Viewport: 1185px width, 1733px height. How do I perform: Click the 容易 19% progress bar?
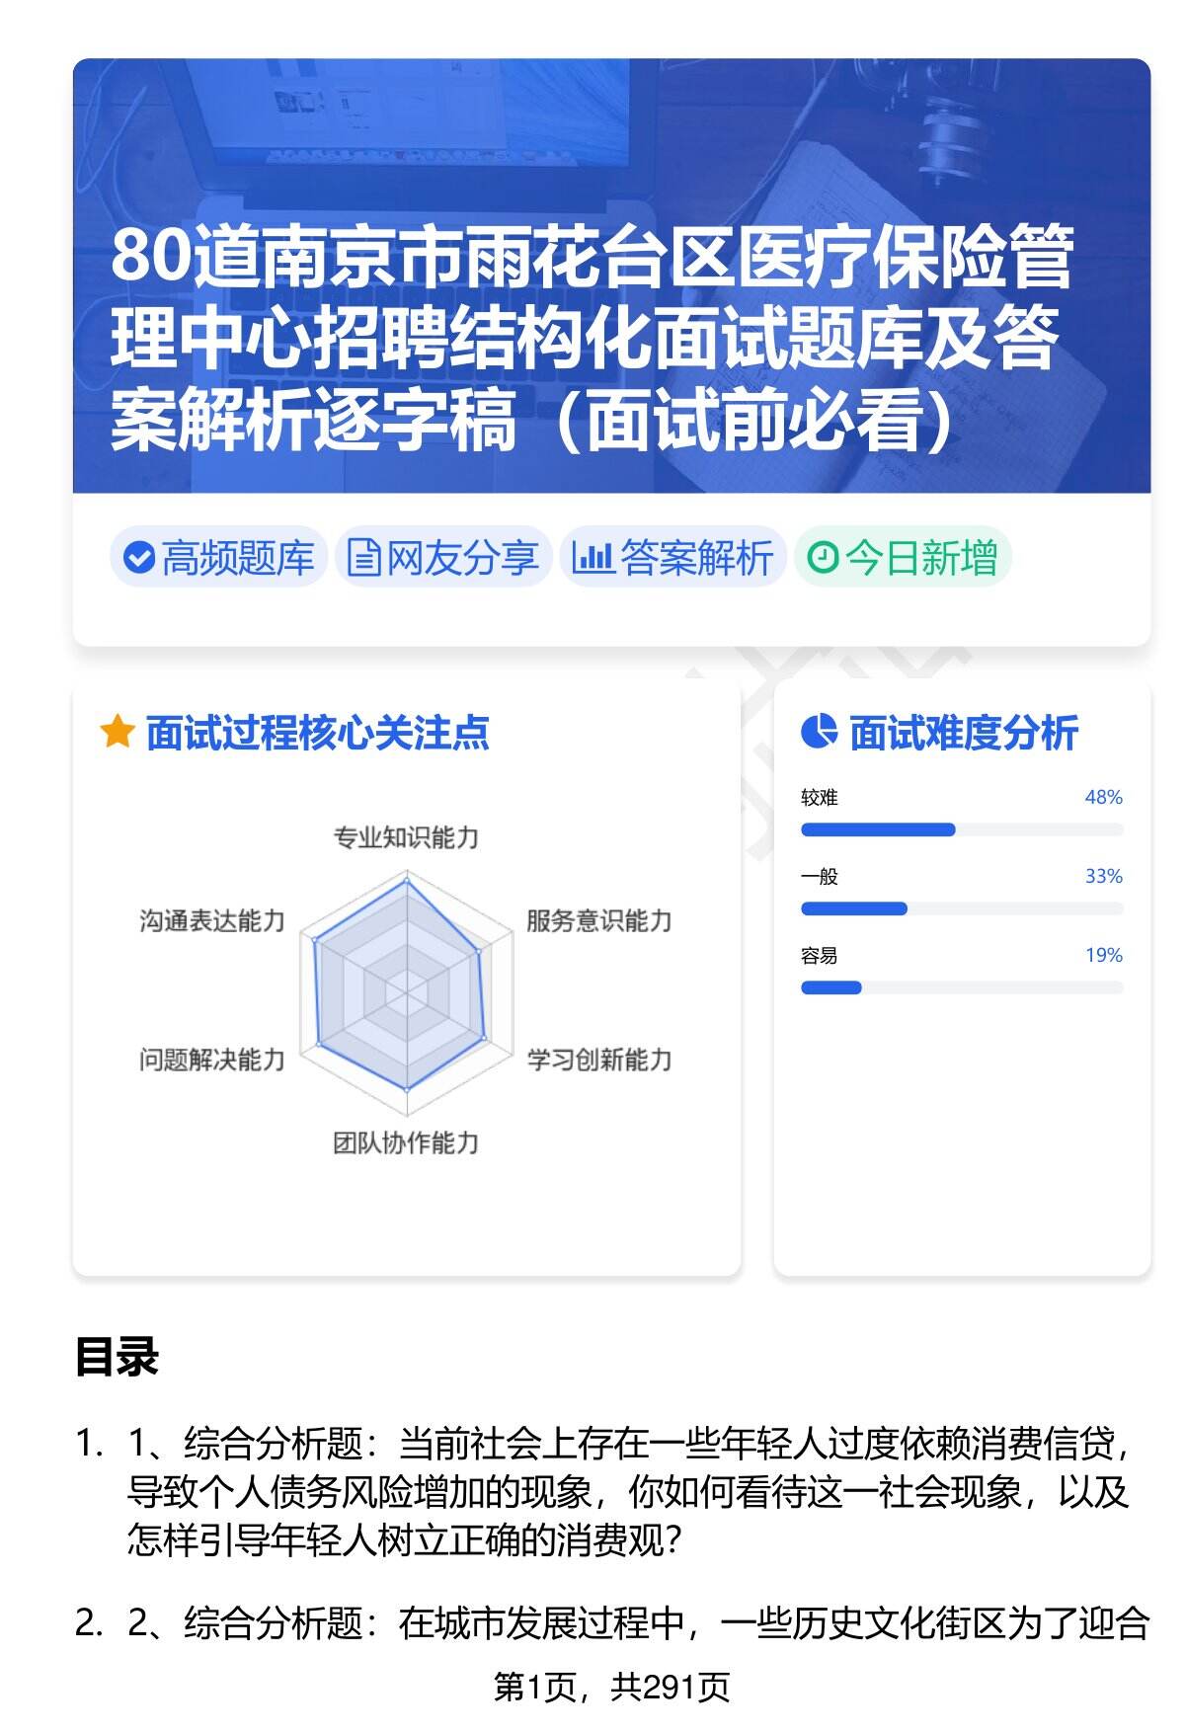[x=961, y=987]
